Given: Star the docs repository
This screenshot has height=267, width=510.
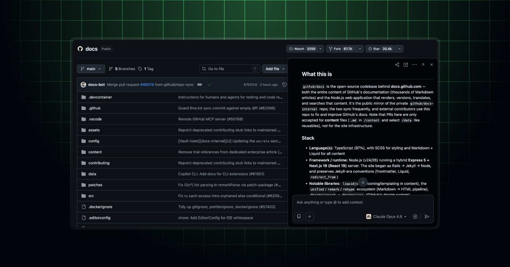Looking at the screenshot, I should tap(381, 49).
